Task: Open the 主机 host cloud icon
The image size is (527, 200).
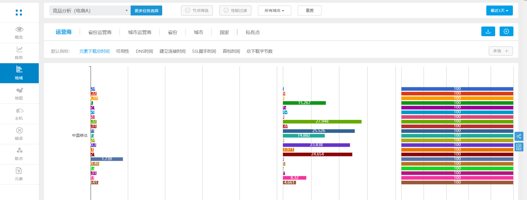Action: 19,110
